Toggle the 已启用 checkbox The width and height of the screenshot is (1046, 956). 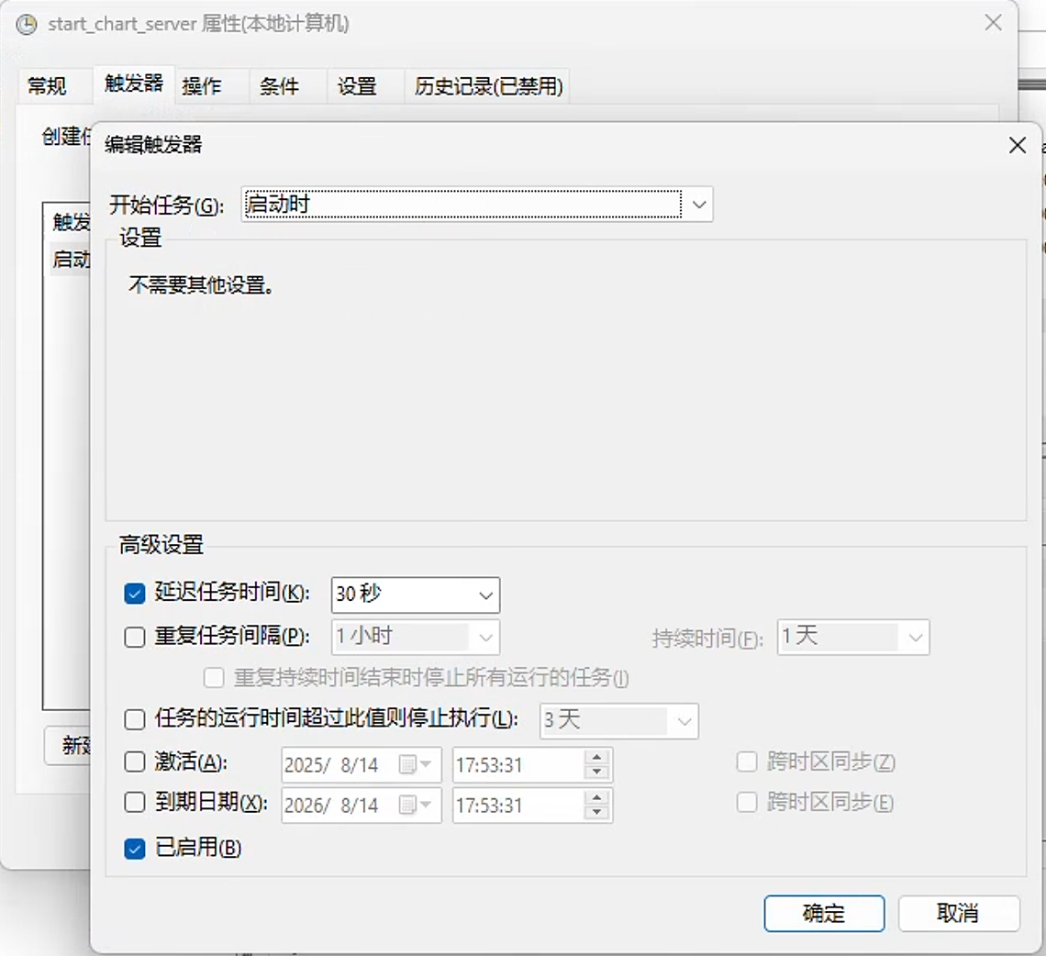[135, 849]
